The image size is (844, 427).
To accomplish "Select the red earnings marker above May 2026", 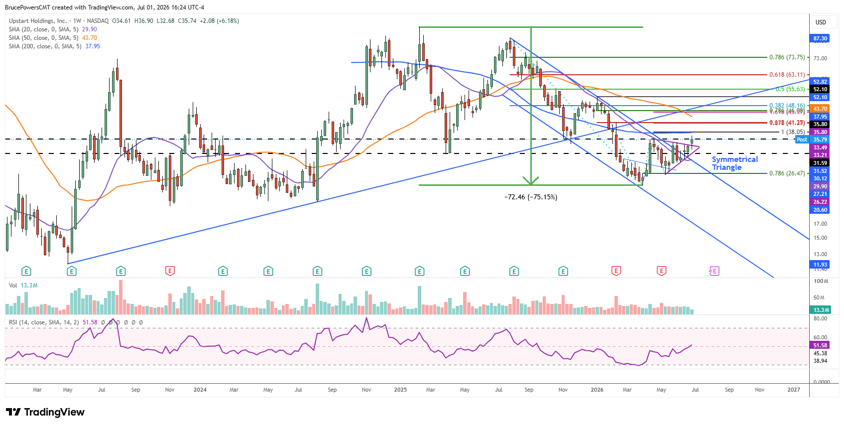I will (x=661, y=271).
